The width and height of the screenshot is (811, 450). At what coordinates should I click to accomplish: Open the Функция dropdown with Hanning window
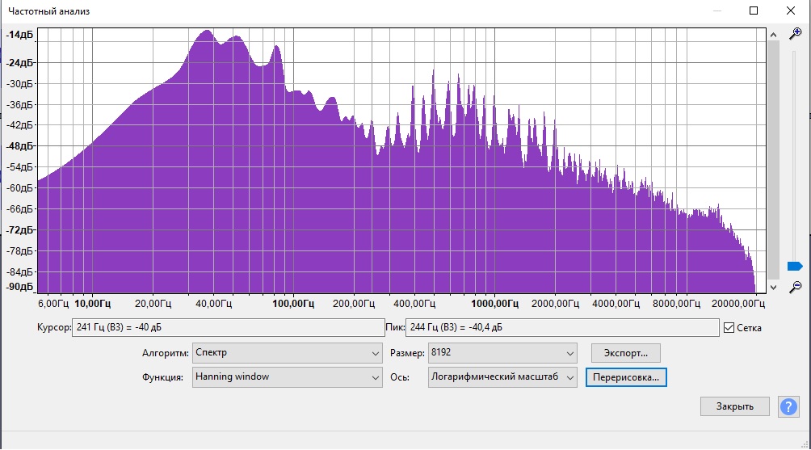(287, 377)
